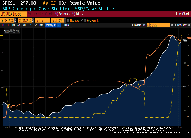Image resolution: width=191 pixels, height=138 pixels.
Task: Open chart settings gear icon
Action: (189, 25)
